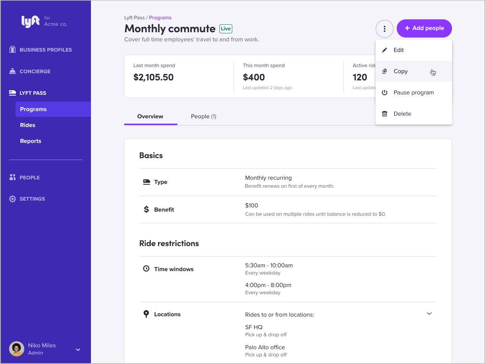Viewport: 485px width, 364px height.
Task: Select Programs in sidebar
Action: [x=53, y=109]
